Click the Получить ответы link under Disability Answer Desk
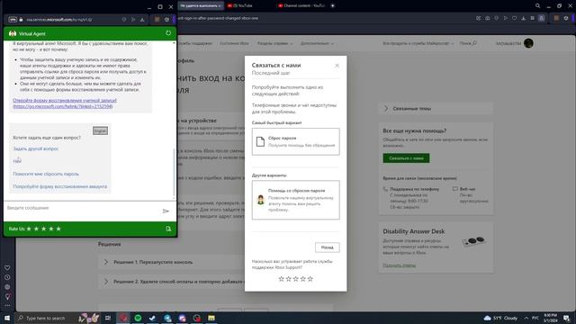The width and height of the screenshot is (576, 324). coord(400,265)
